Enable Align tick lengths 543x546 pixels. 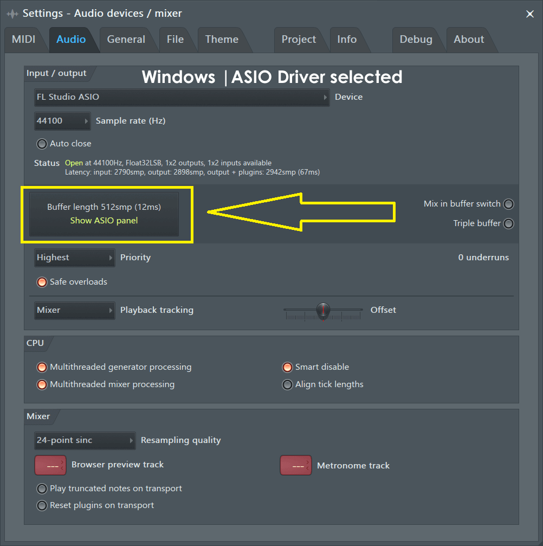pos(287,384)
